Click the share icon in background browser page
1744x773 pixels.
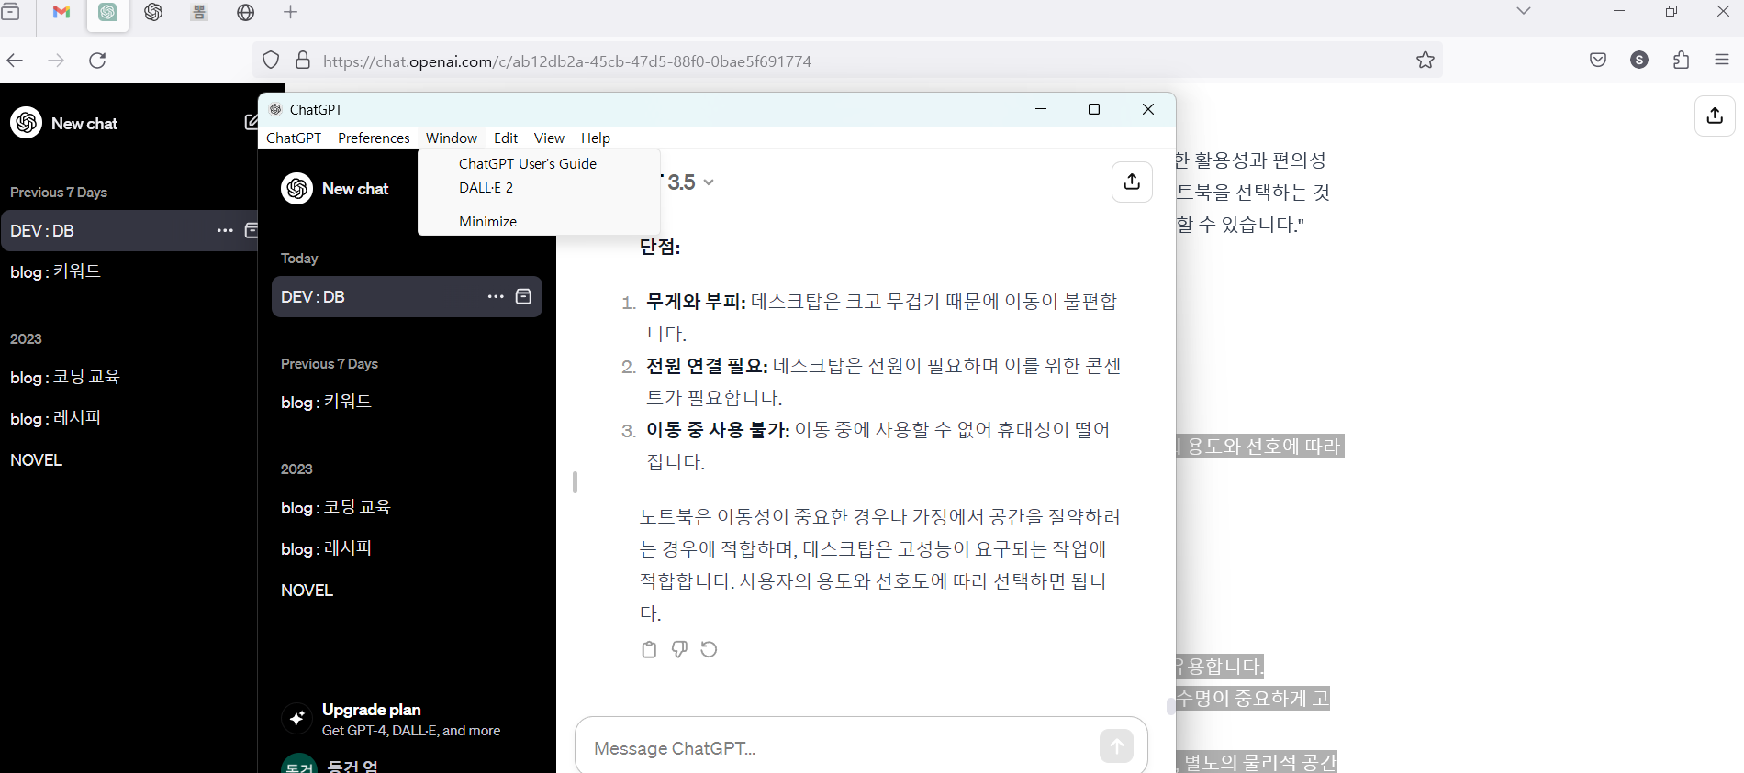click(1715, 116)
